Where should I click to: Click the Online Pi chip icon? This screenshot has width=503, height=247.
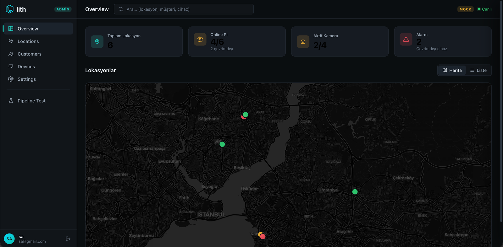(200, 39)
